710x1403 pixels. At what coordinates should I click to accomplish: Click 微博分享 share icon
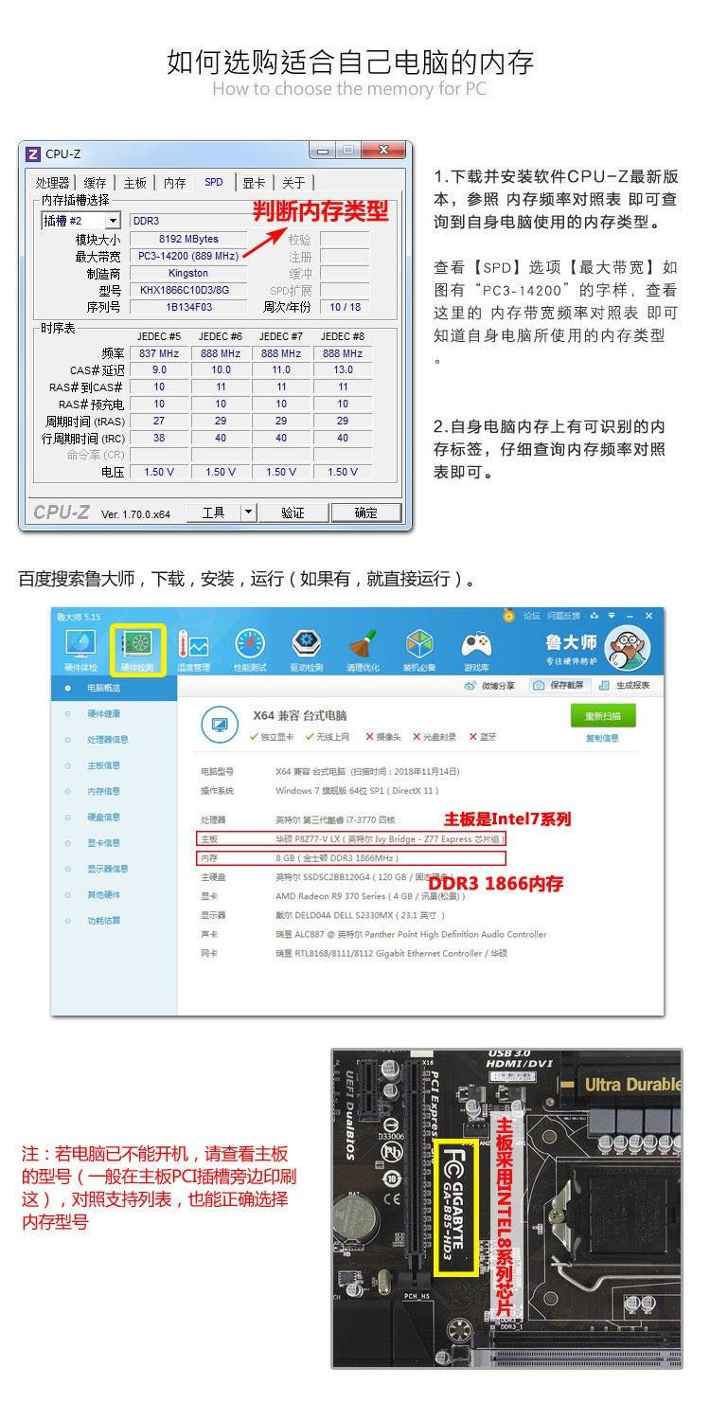(x=489, y=685)
